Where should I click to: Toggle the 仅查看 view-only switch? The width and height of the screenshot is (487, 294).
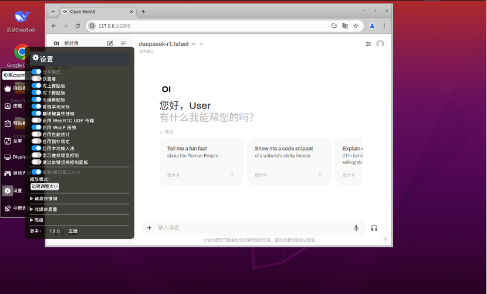(x=36, y=78)
